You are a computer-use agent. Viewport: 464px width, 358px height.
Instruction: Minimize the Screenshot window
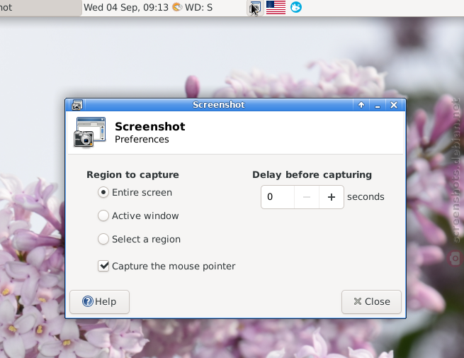(378, 105)
